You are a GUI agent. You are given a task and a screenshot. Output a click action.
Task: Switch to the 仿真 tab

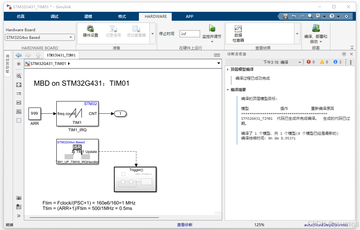point(21,17)
